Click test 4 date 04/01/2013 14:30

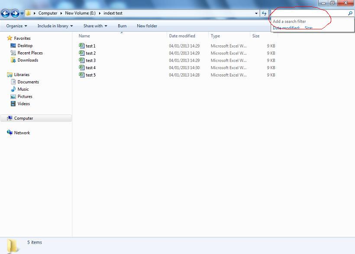coord(184,67)
